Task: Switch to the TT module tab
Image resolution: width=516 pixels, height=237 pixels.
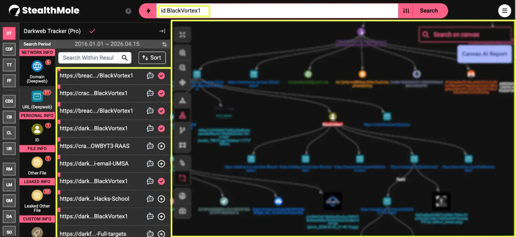Action: (x=9, y=65)
